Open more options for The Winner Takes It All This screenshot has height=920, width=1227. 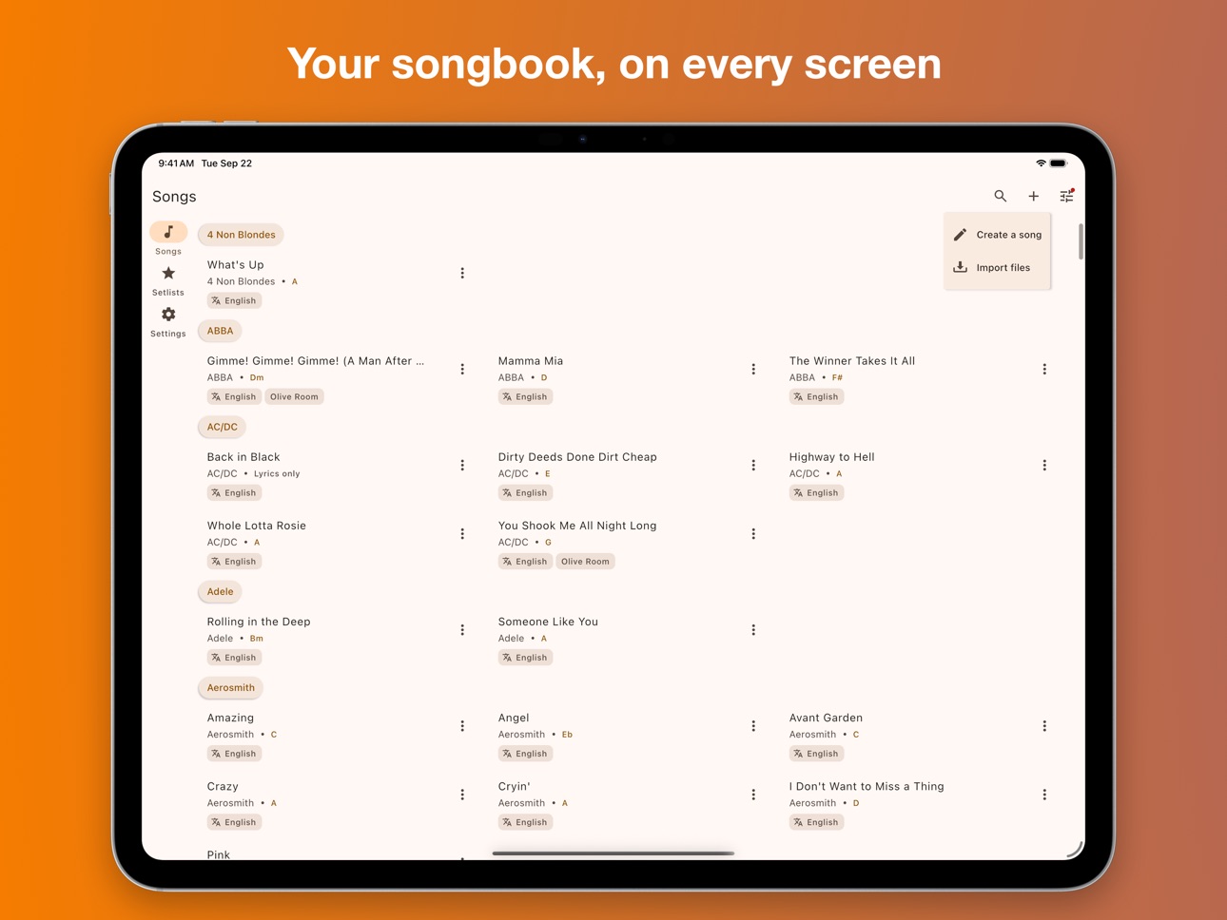pyautogui.click(x=1044, y=370)
